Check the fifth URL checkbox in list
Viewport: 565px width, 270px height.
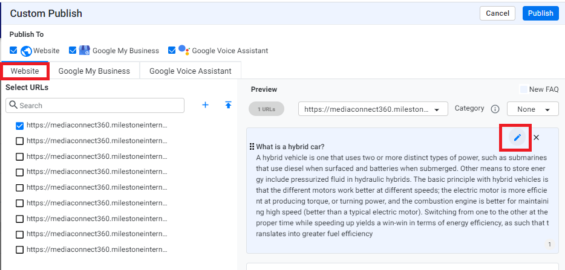click(x=20, y=188)
